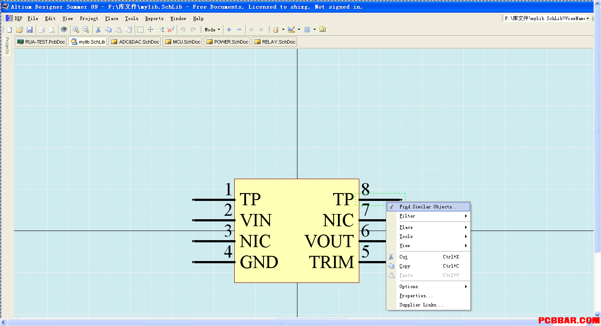601x326 pixels.
Task: Click the utility tools icon
Action: pos(275,30)
